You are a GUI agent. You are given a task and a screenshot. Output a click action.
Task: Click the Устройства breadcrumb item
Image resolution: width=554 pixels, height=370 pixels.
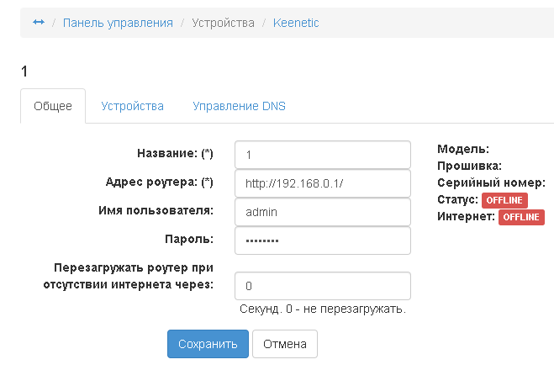click(x=223, y=23)
